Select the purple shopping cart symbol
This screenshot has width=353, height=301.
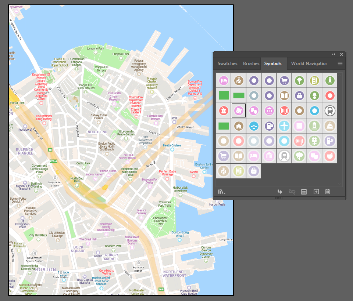tap(284, 80)
